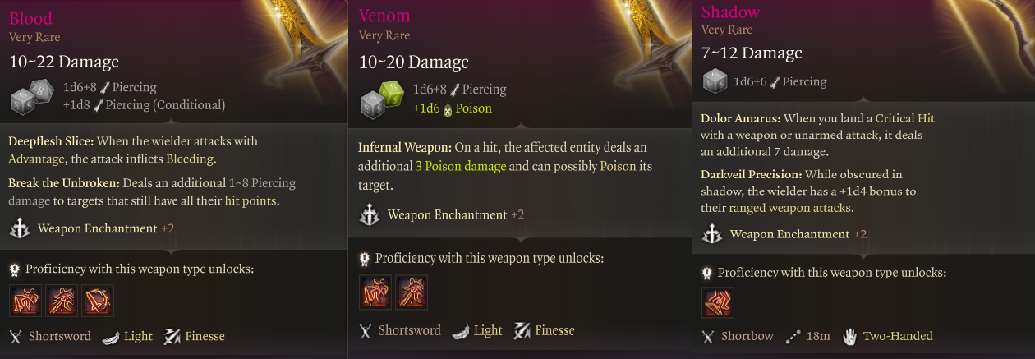
Task: Click the grey dice icon on Shadow card
Action: 715,81
